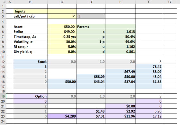Select stock tree cell $37.04
180x125 pixels.
[x=120, y=82]
